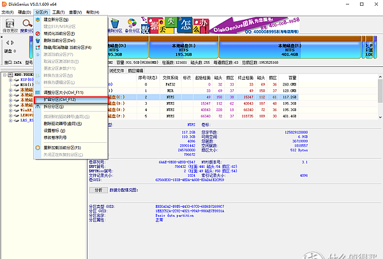Click the layered cube icon beside 建立新分区
Image resolution: width=383 pixels, height=259 pixels.
(x=38, y=20)
